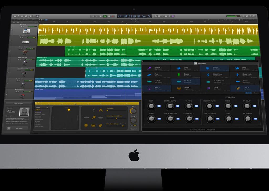269x191 pixels.
Task: Select the Anthem preset
Action: 38,110
